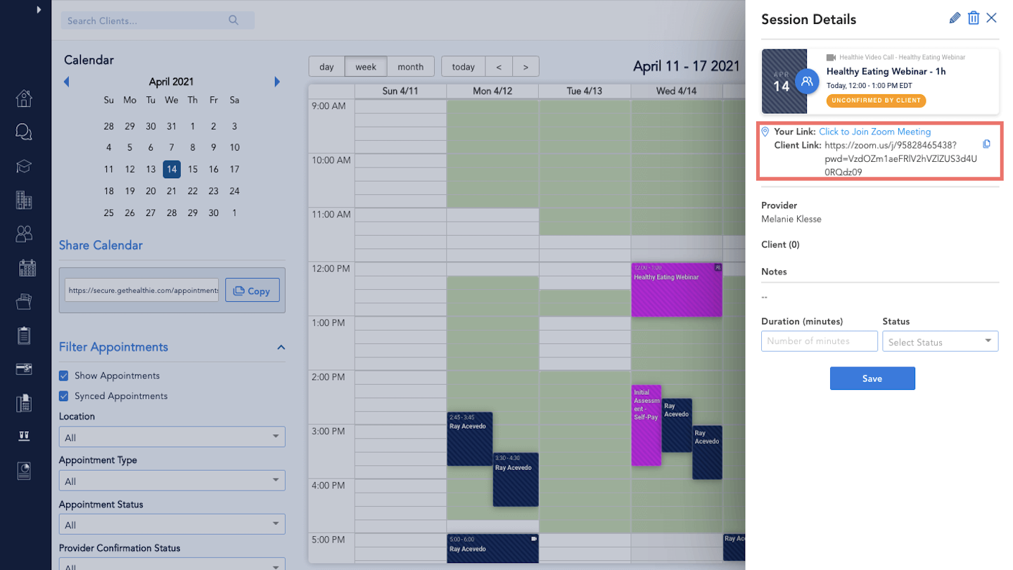Open the calendar icon in left sidebar

coord(27,267)
